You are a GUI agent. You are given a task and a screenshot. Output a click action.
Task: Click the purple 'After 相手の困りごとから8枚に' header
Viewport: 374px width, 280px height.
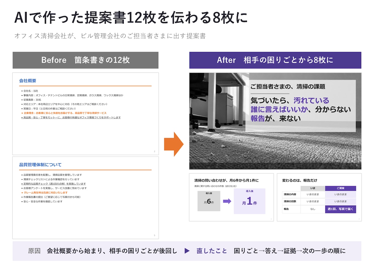(x=275, y=60)
